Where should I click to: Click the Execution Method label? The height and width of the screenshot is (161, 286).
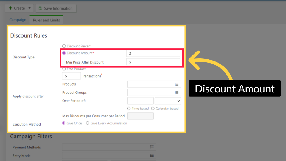(x=27, y=124)
